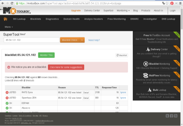Click the Upgrade link

point(76,11)
